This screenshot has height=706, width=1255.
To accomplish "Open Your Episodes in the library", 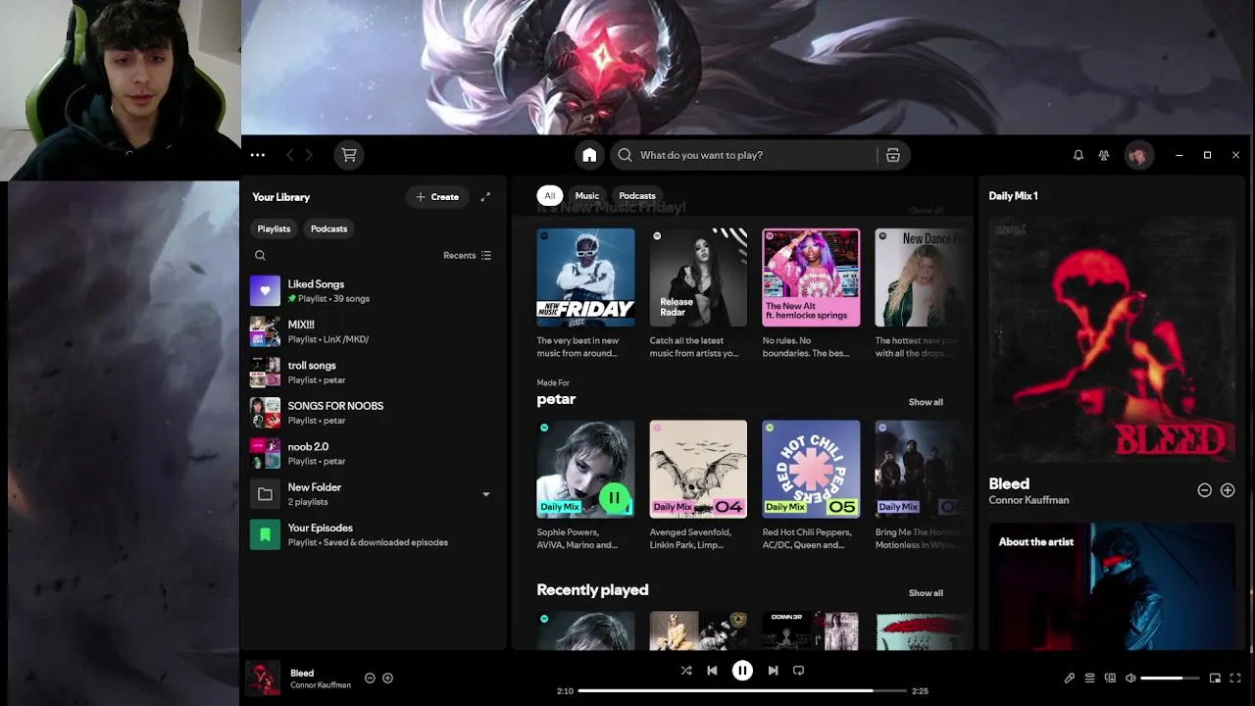I will click(373, 534).
